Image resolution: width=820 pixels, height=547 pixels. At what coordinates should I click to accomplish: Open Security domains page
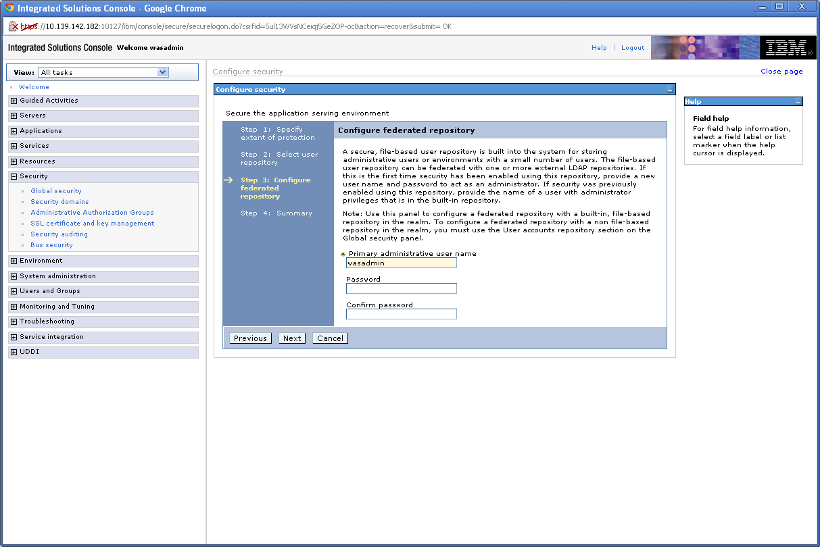(59, 202)
